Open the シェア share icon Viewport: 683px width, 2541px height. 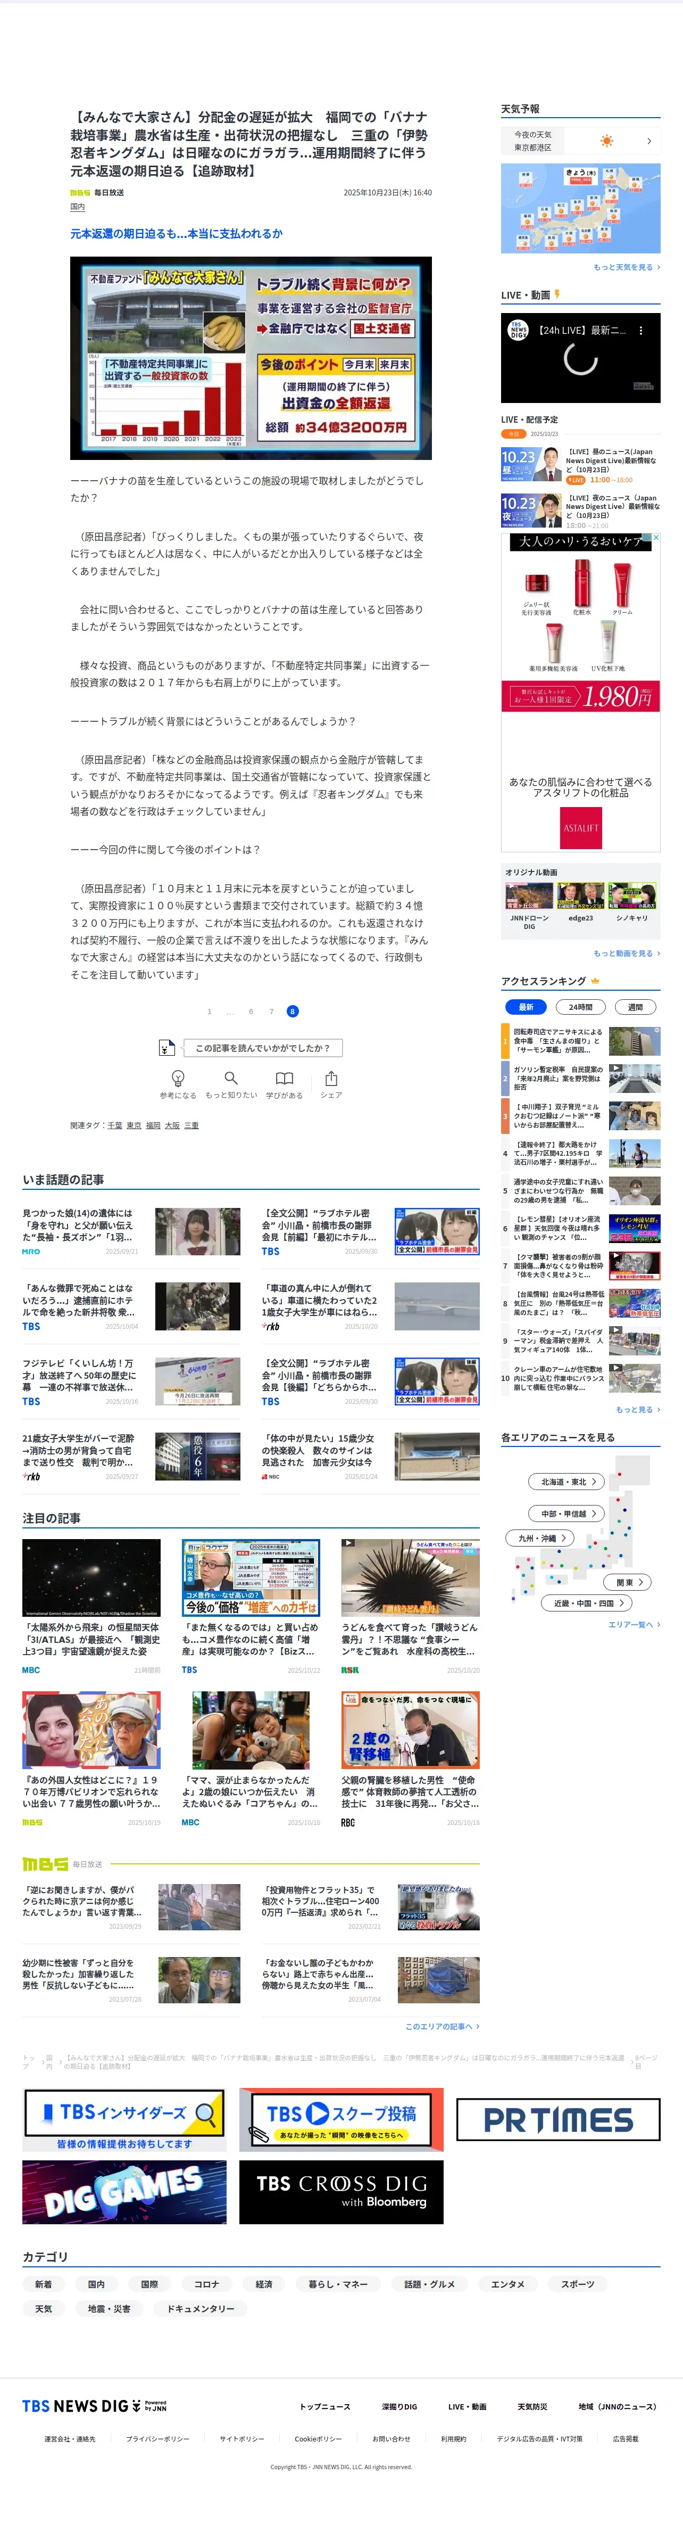(331, 1078)
